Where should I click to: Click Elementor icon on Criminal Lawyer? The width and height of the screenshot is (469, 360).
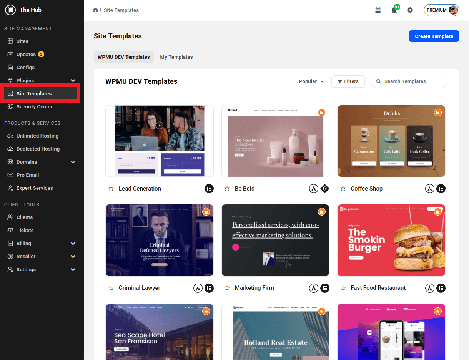click(209, 288)
